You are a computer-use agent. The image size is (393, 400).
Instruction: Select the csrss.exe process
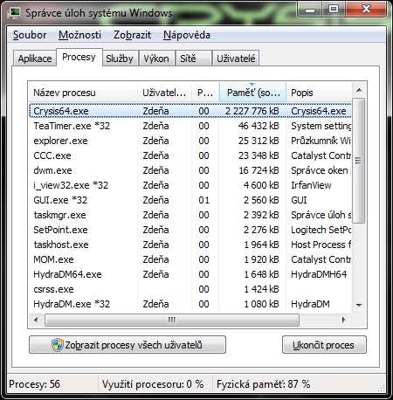[x=190, y=289]
